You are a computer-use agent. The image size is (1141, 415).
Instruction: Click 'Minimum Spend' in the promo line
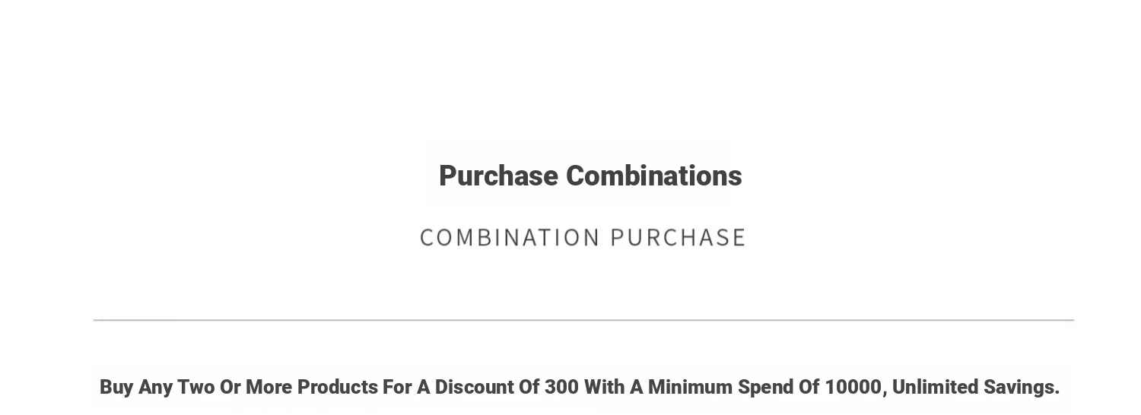720,387
